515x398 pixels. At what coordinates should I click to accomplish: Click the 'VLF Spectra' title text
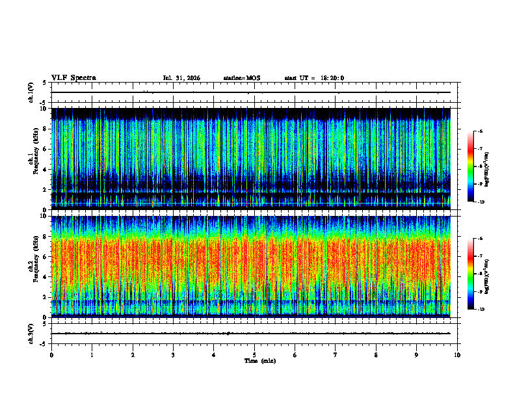73,78
